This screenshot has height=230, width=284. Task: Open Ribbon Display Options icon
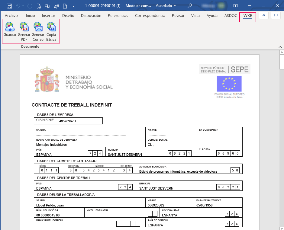(x=235, y=6)
